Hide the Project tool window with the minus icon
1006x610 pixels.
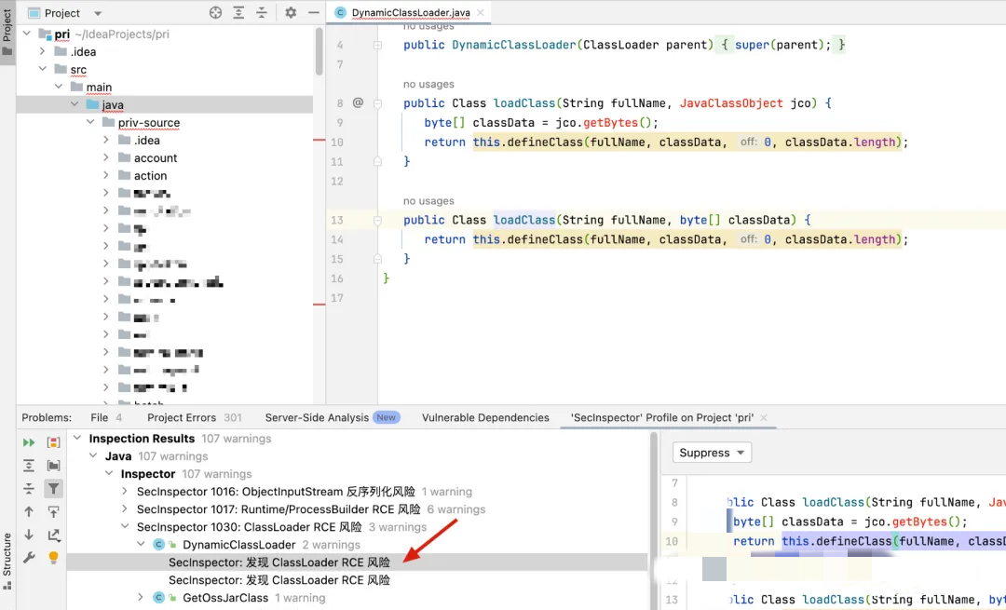(x=313, y=12)
